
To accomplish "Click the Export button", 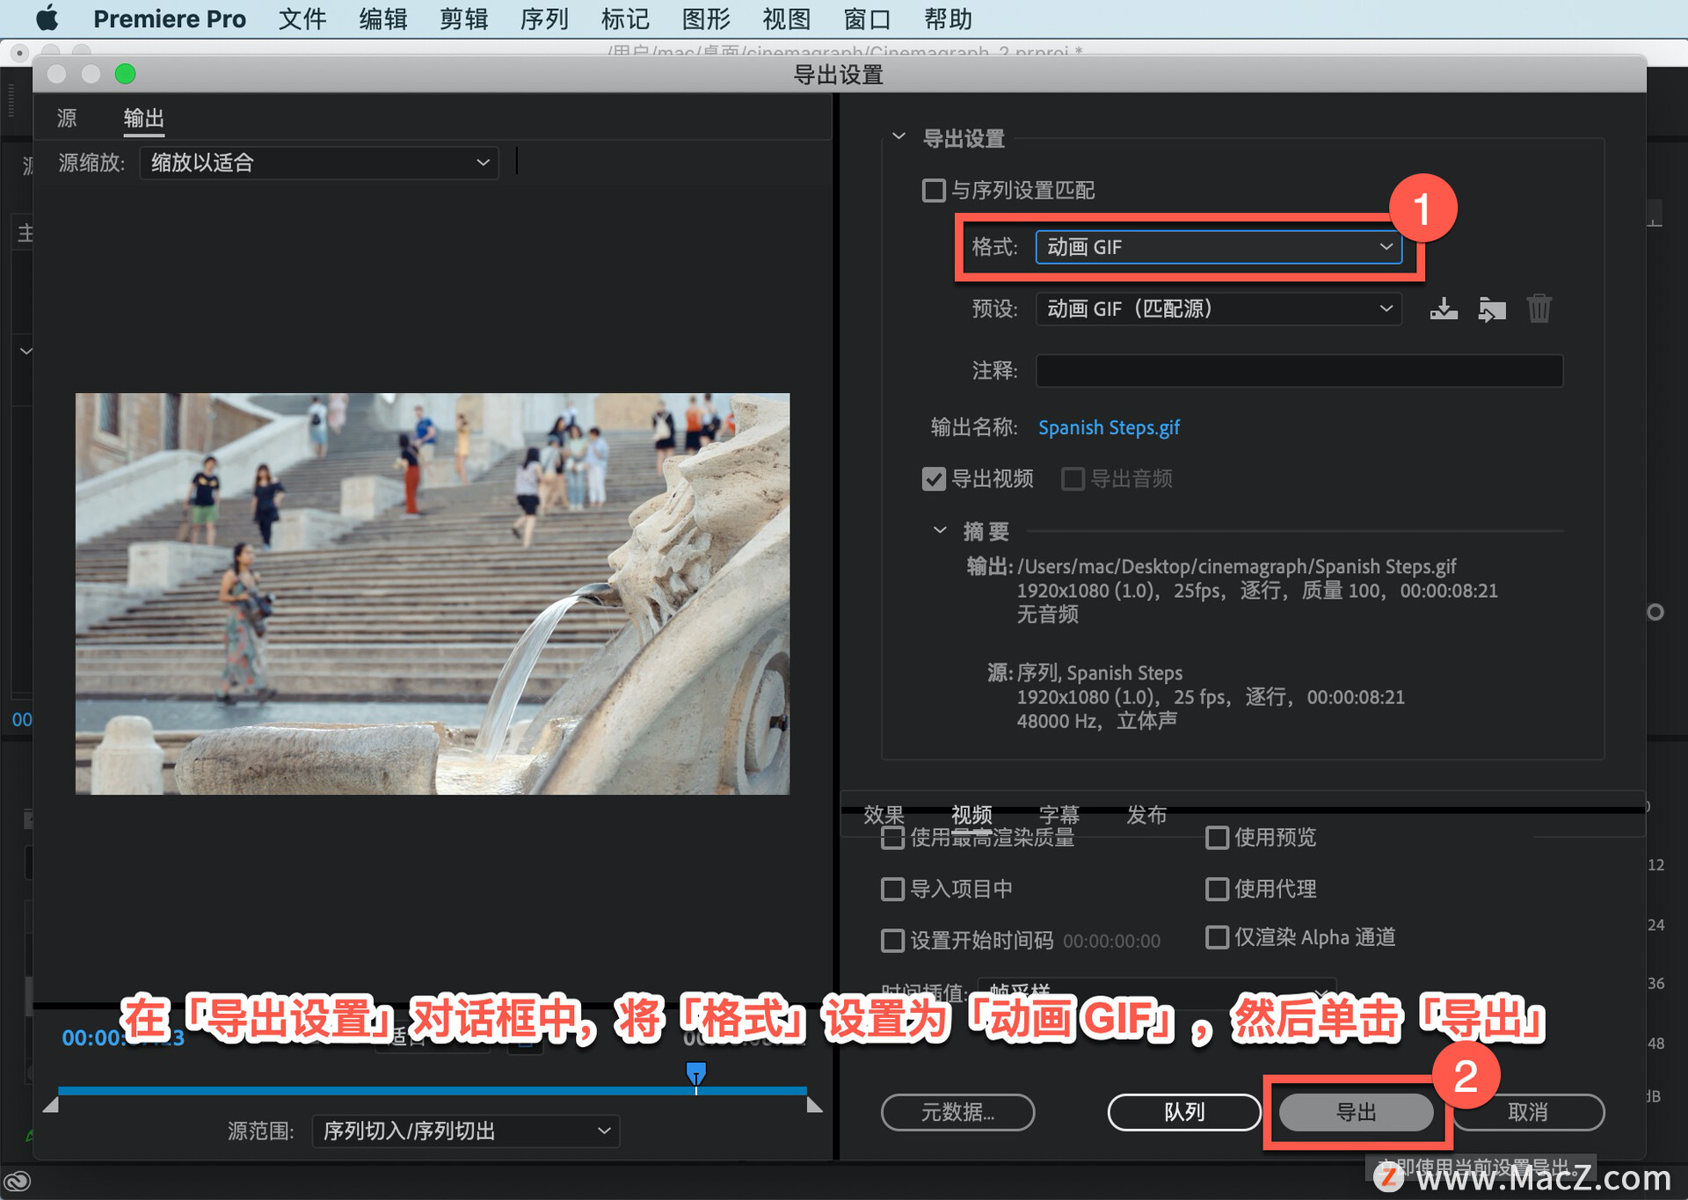I will (x=1356, y=1112).
